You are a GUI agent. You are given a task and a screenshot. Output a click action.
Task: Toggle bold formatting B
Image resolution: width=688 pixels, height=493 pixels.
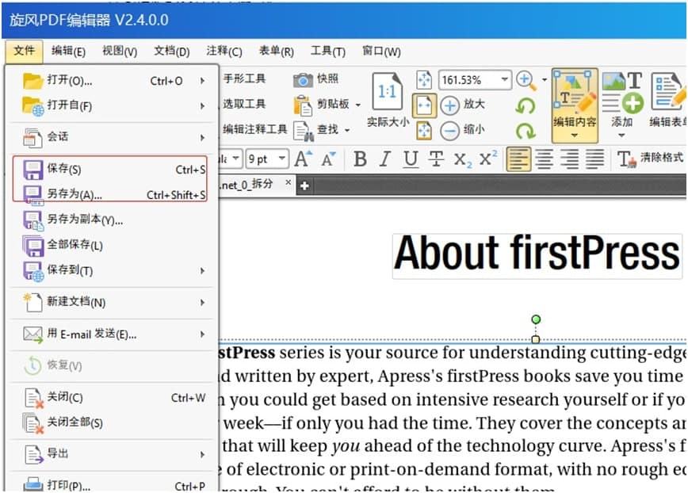[x=360, y=159]
